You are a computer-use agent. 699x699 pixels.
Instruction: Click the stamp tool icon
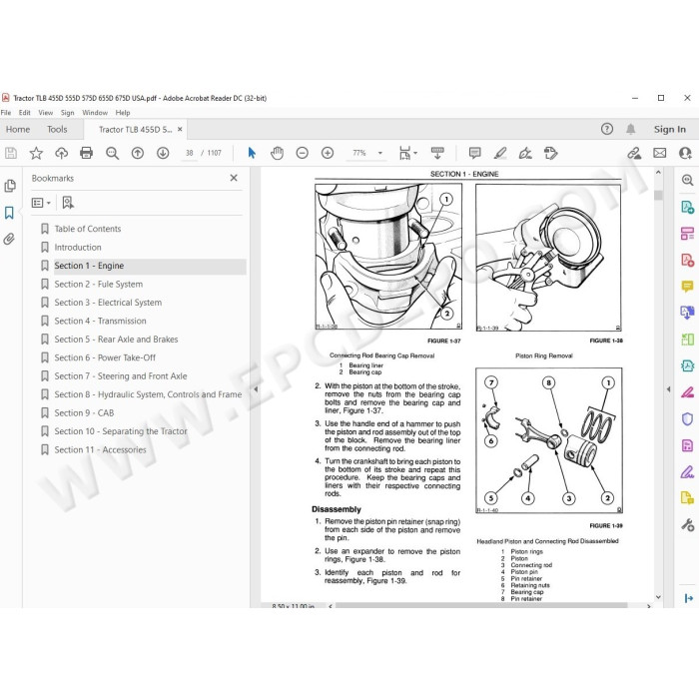coord(550,154)
